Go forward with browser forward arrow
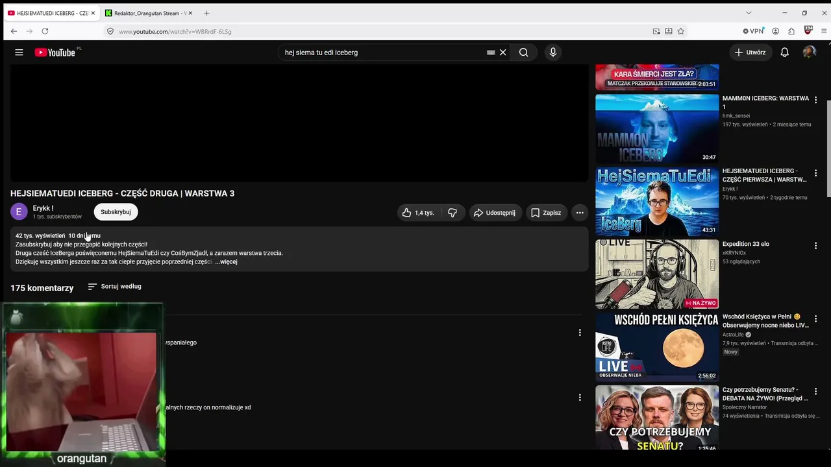 coord(29,31)
